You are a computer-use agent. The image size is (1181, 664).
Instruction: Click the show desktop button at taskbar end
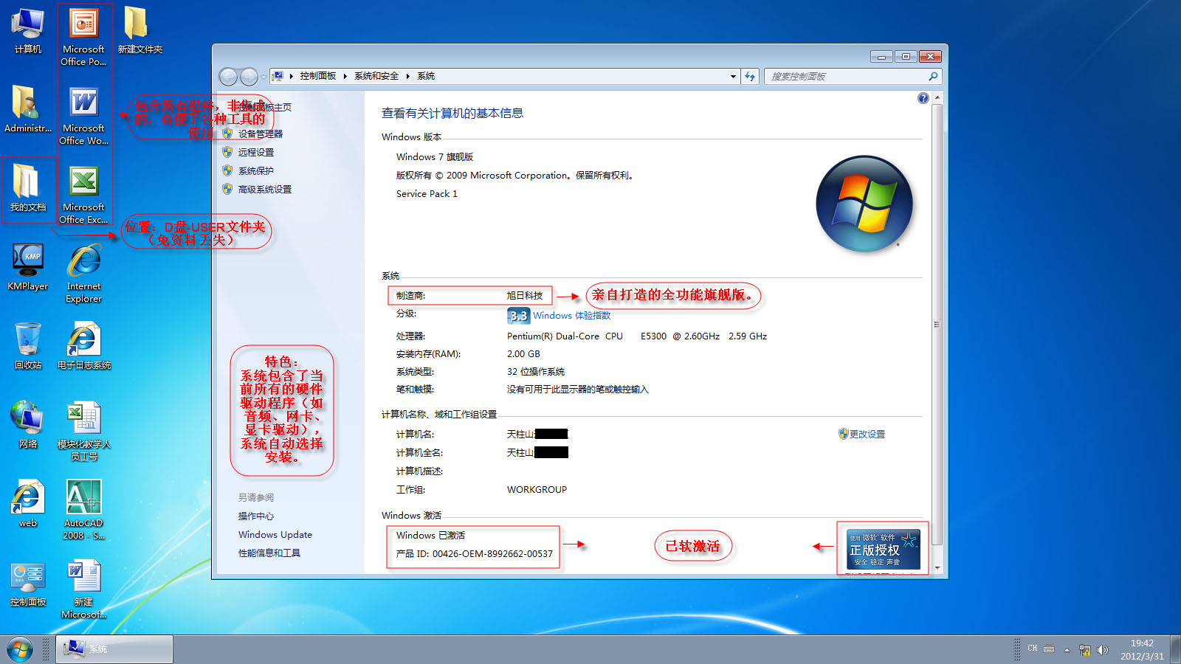1175,649
